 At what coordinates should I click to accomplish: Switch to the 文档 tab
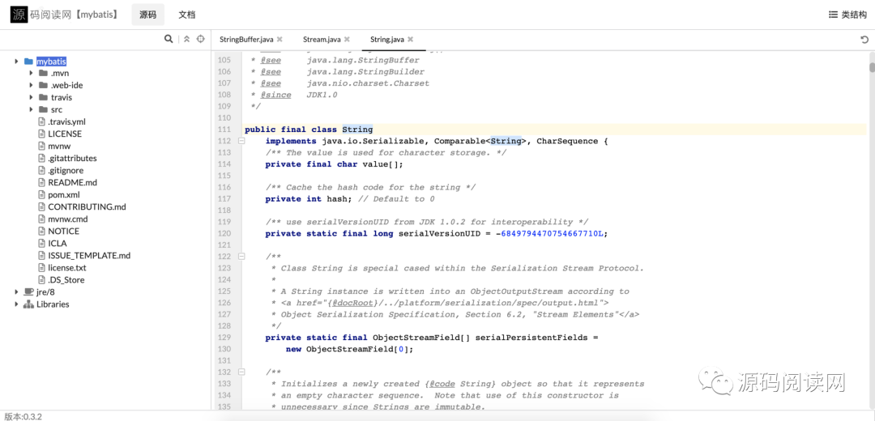pos(187,15)
